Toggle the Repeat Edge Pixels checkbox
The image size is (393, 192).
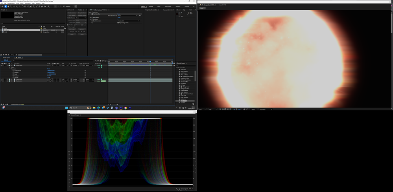click(x=118, y=23)
